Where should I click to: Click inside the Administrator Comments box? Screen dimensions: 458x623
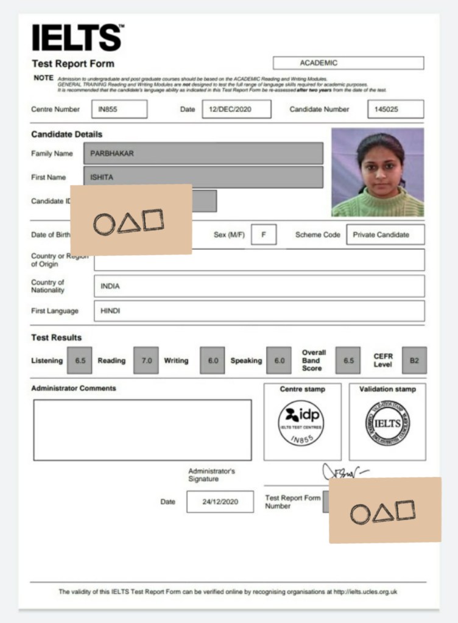142,430
